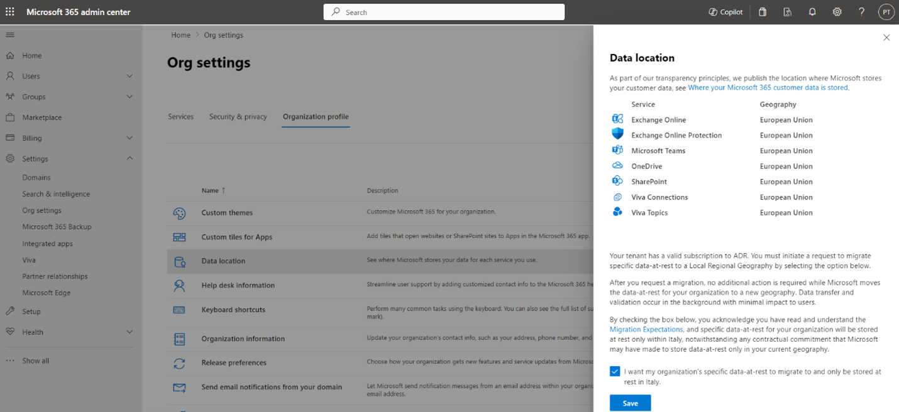Collapse the Settings chevron in sidebar
The height and width of the screenshot is (412, 899).
tap(130, 158)
